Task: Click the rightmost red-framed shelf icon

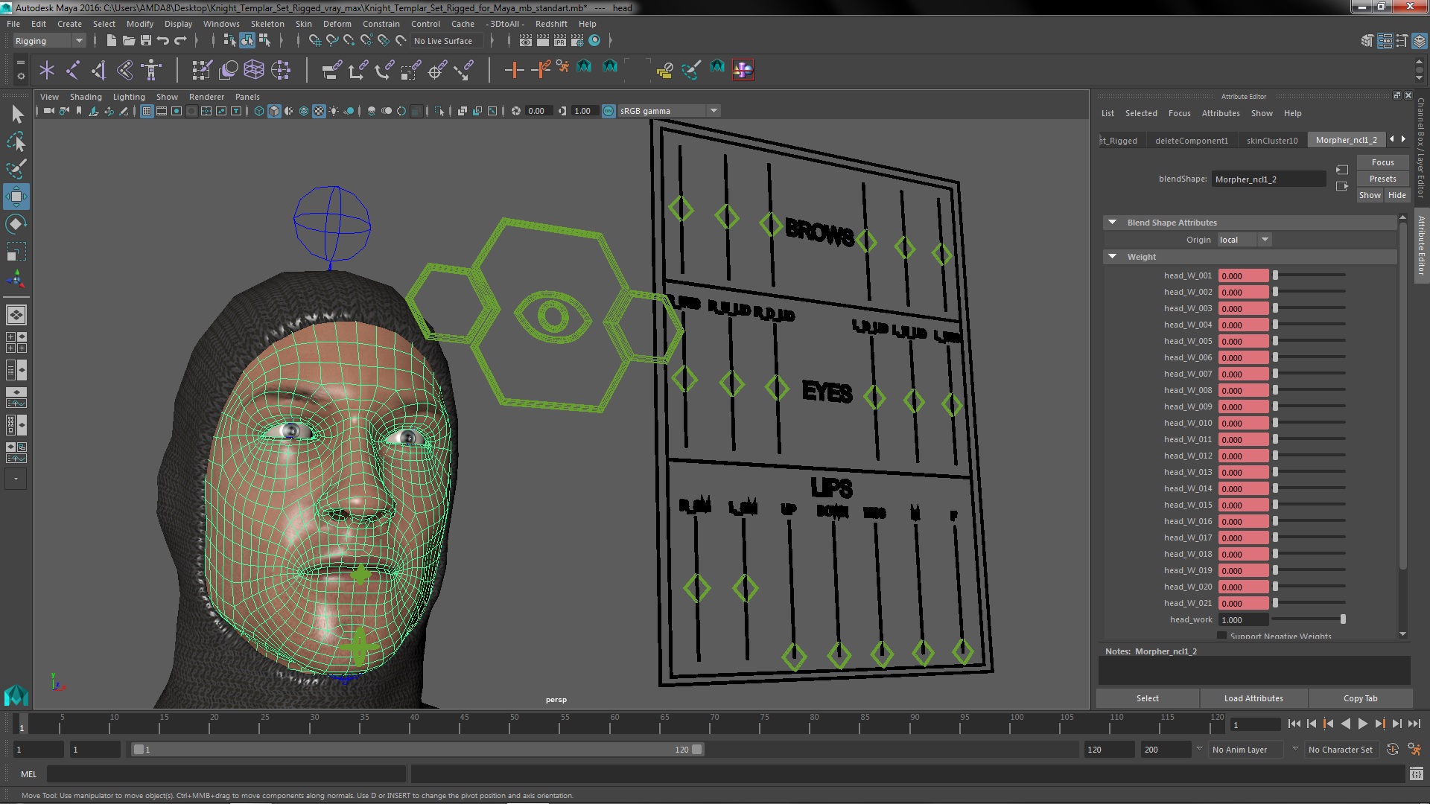Action: pos(743,70)
